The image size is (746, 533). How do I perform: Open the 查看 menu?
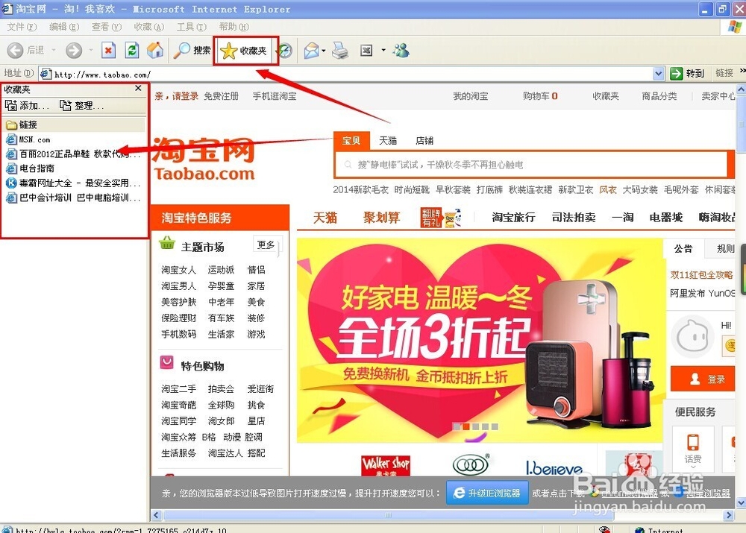point(107,27)
